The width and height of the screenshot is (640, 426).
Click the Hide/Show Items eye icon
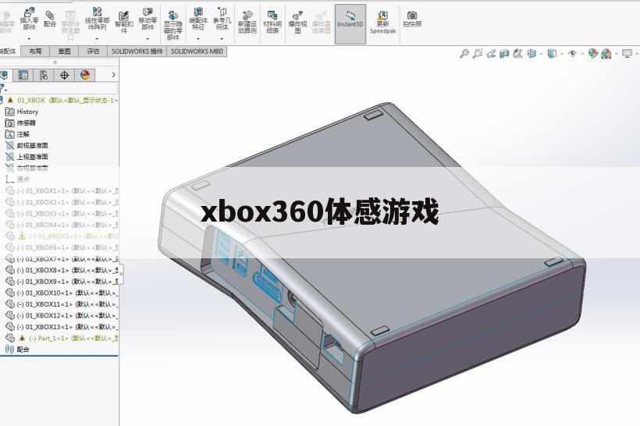(572, 54)
